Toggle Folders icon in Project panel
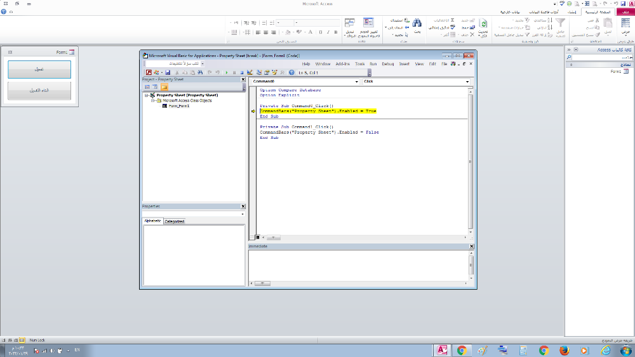This screenshot has width=635, height=357. [164, 87]
